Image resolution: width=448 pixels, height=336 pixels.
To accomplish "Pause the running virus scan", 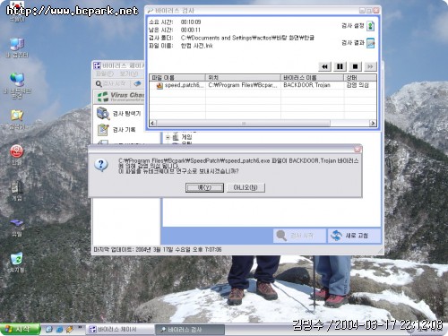I will pyautogui.click(x=340, y=66).
